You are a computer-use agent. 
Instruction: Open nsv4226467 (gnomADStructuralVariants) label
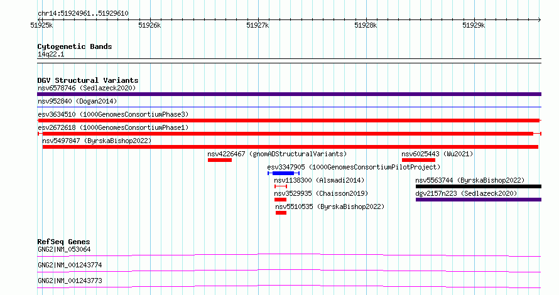point(277,154)
